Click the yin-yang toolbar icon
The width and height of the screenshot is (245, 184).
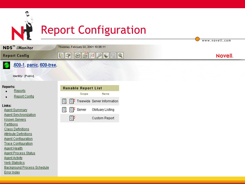point(106,55)
